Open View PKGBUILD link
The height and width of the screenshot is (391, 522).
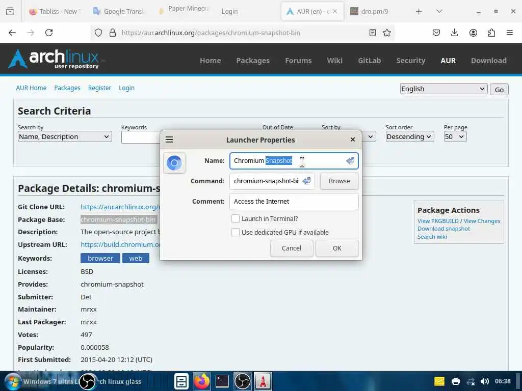pyautogui.click(x=438, y=221)
